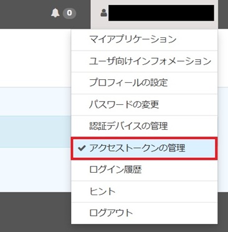This screenshot has width=228, height=232.
Task: Click the user silhouette icon in header
Action: click(103, 13)
